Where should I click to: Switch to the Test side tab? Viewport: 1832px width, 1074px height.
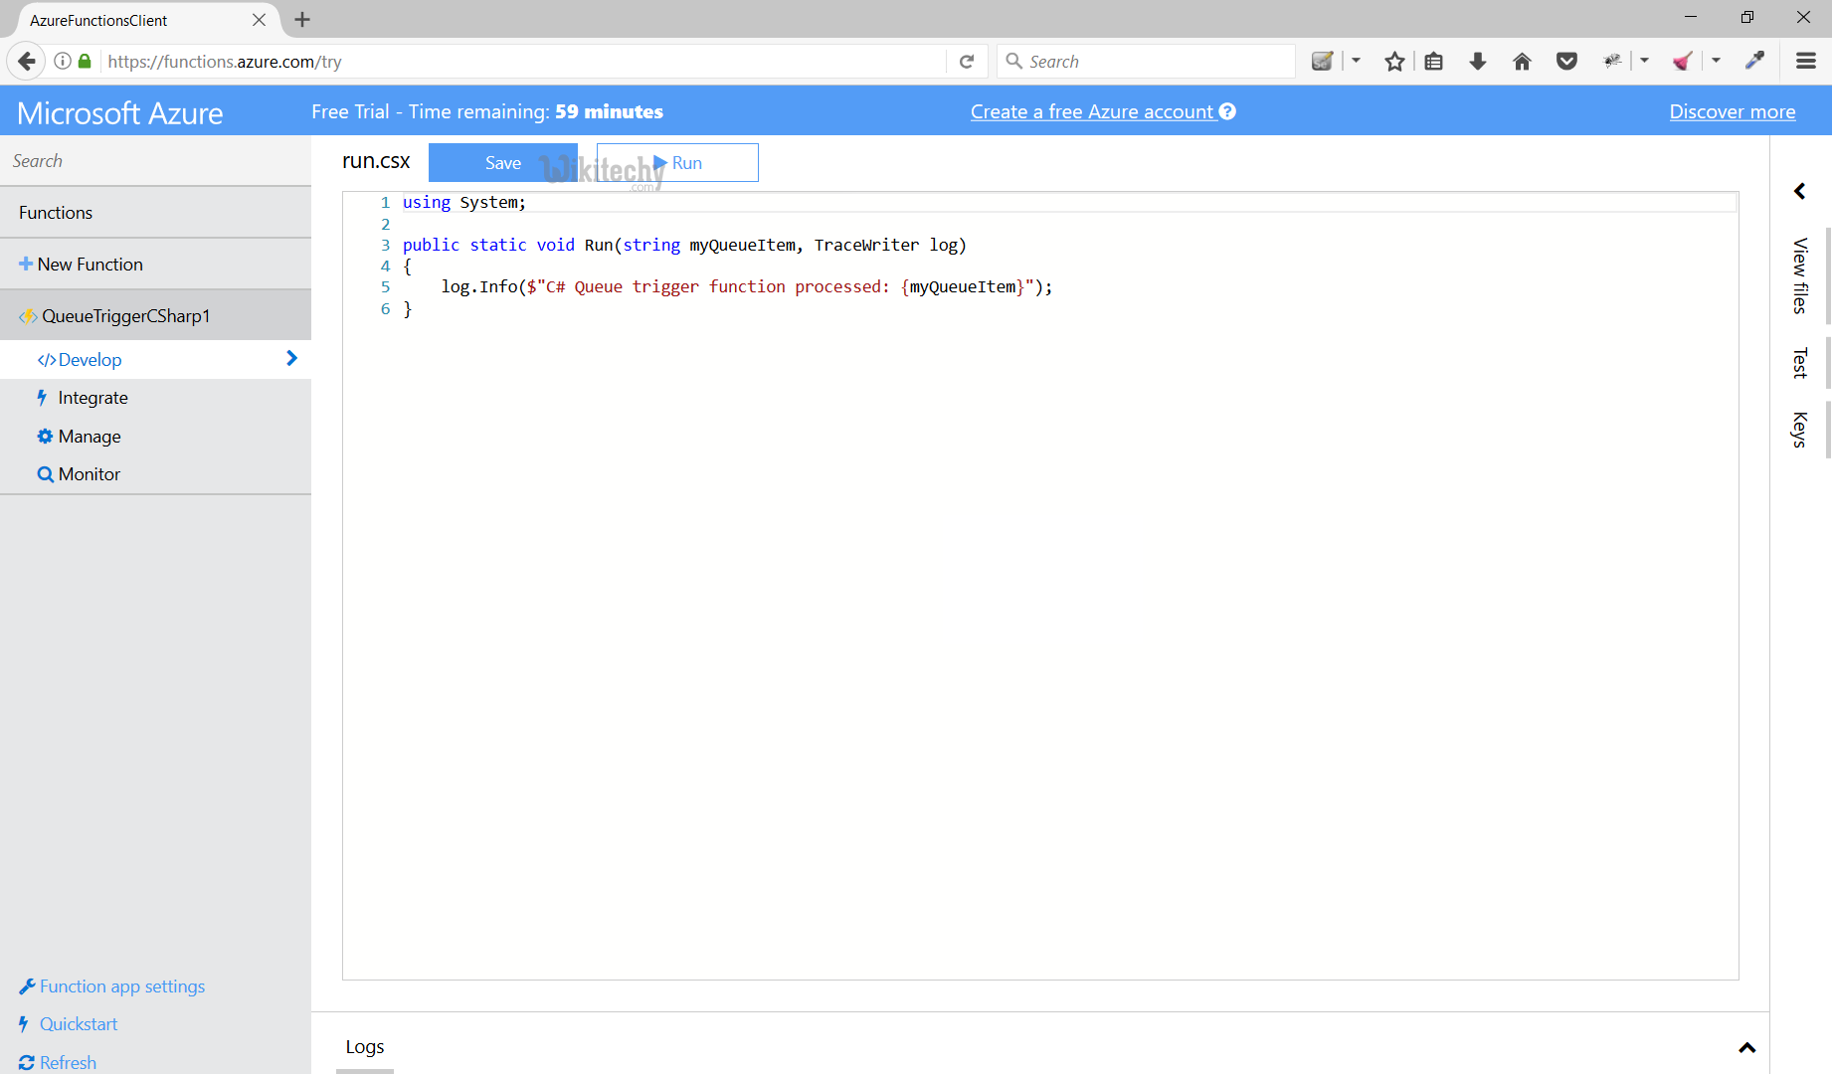point(1799,363)
